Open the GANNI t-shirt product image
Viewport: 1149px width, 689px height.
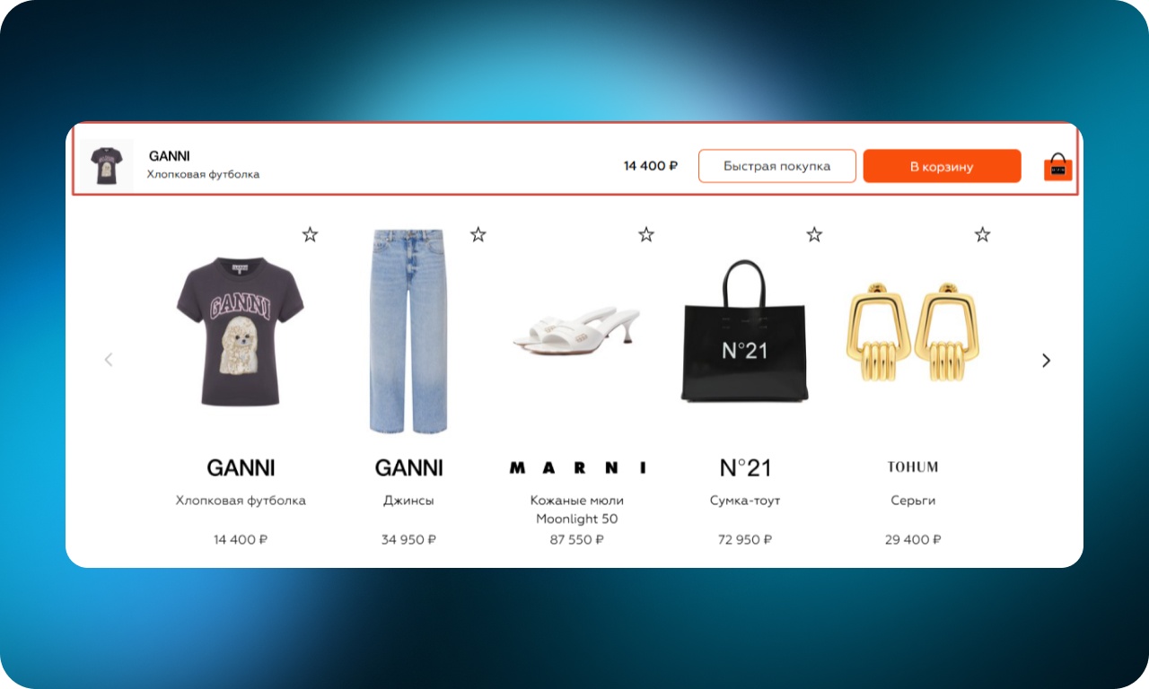click(x=240, y=332)
